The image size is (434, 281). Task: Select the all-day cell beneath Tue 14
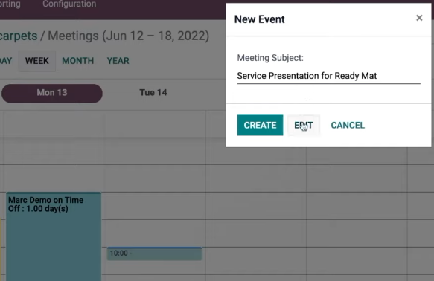pyautogui.click(x=155, y=124)
